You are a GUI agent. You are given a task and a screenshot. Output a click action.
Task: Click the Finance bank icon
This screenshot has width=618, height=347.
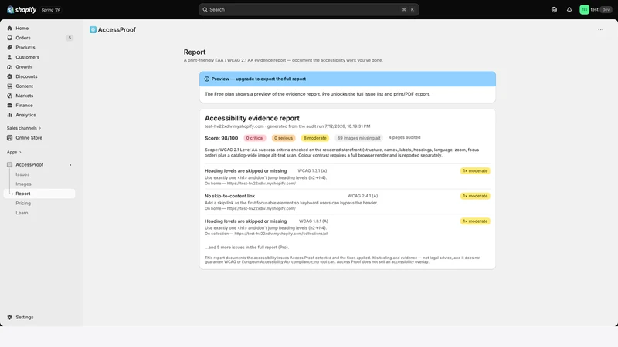pos(9,106)
